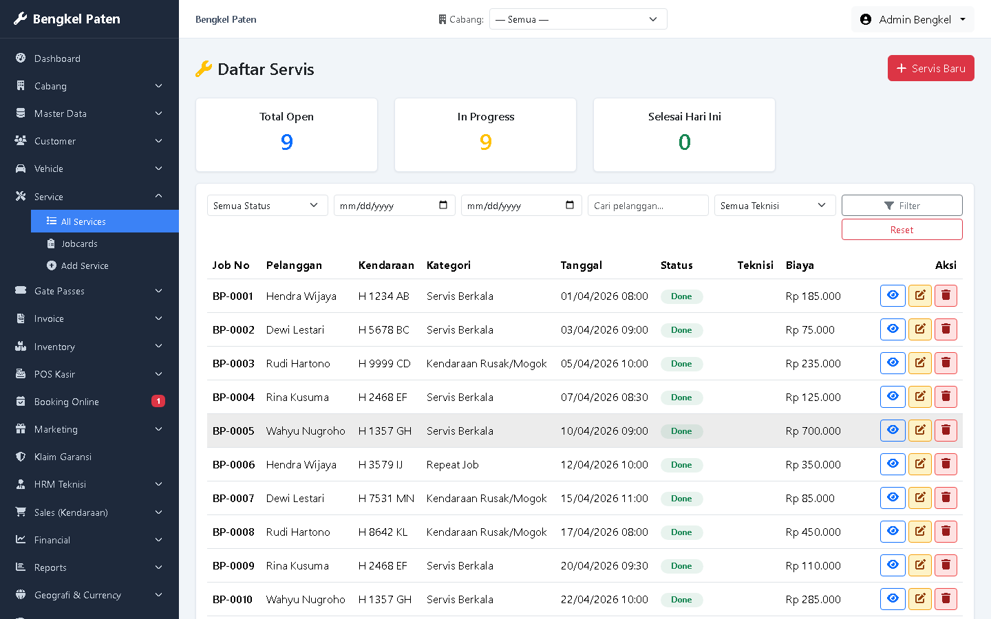Image resolution: width=991 pixels, height=619 pixels.
Task: Open Jobcards submenu item
Action: coord(105,243)
